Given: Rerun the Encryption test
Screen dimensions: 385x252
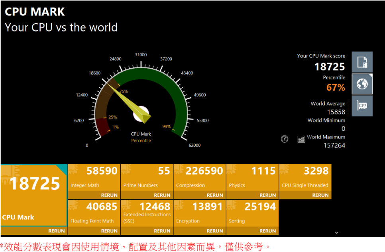Looking at the screenshot, I should (215, 231).
